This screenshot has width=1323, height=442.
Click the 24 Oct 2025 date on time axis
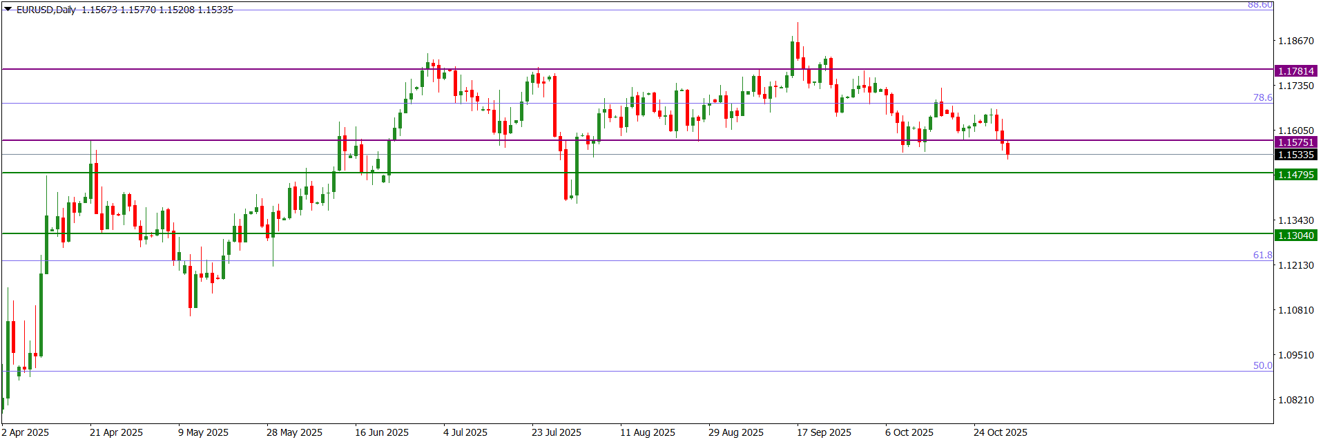coord(1001,432)
